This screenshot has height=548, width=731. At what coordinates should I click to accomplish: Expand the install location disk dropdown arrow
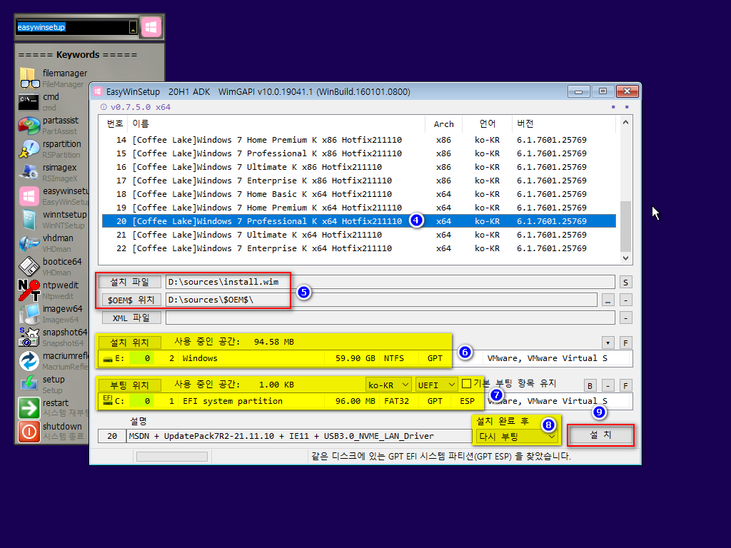pyautogui.click(x=608, y=343)
